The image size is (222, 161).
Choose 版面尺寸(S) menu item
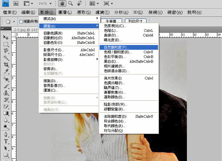[68, 55]
